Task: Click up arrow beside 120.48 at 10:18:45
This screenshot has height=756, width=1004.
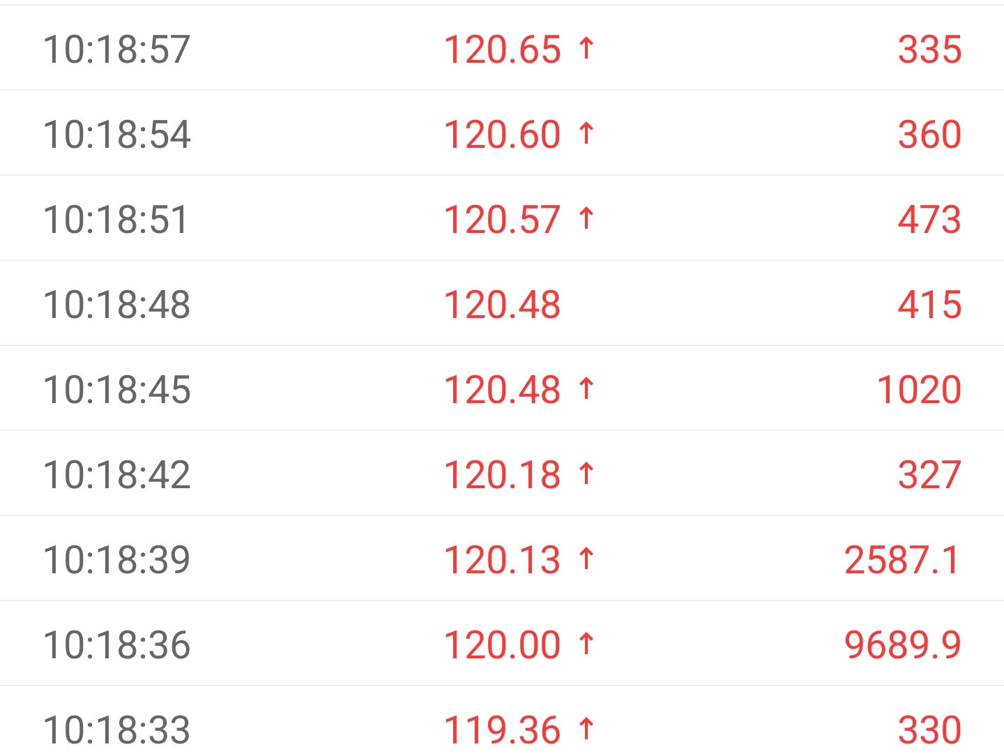Action: [586, 389]
